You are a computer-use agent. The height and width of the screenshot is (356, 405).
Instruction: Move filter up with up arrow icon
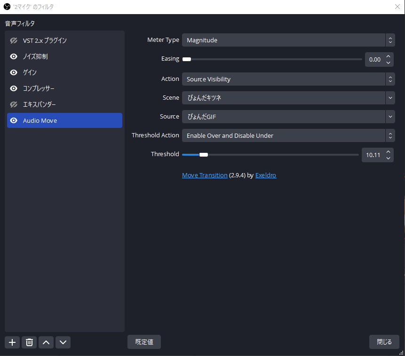tap(46, 342)
